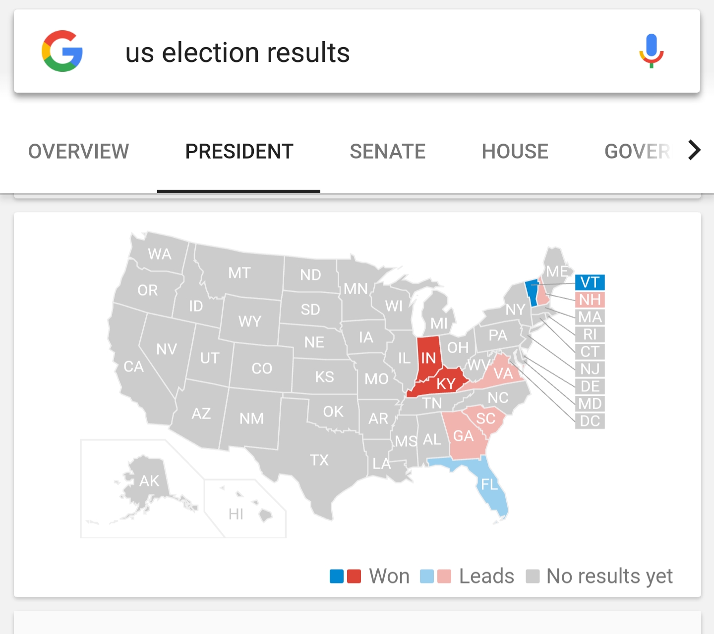Select Kentucky on the election map
The height and width of the screenshot is (634, 714).
tap(445, 383)
